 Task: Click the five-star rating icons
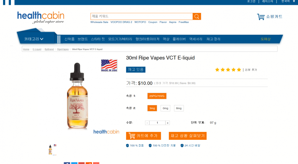(x=228, y=70)
